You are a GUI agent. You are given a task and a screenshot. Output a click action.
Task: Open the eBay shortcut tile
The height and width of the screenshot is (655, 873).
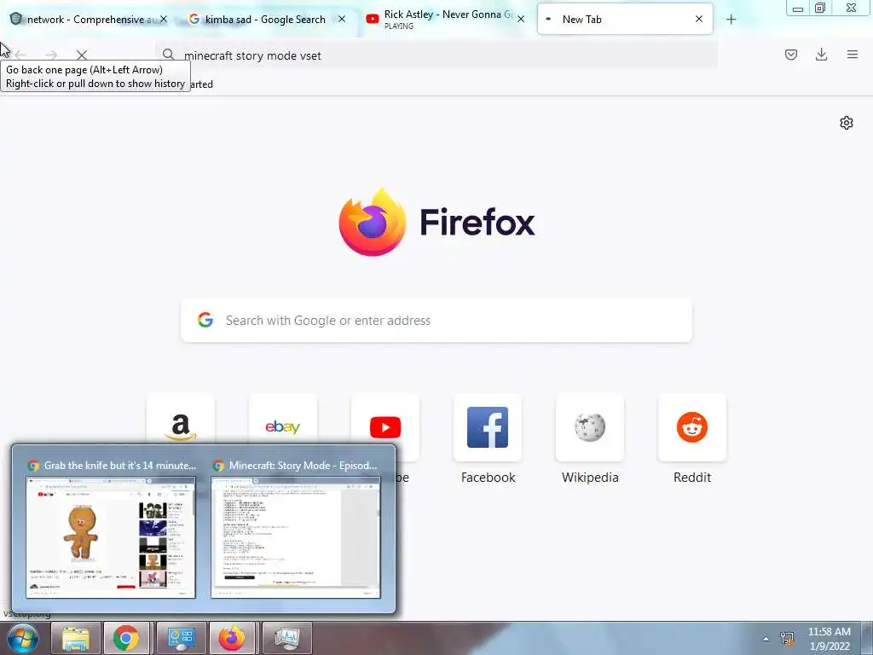(283, 427)
